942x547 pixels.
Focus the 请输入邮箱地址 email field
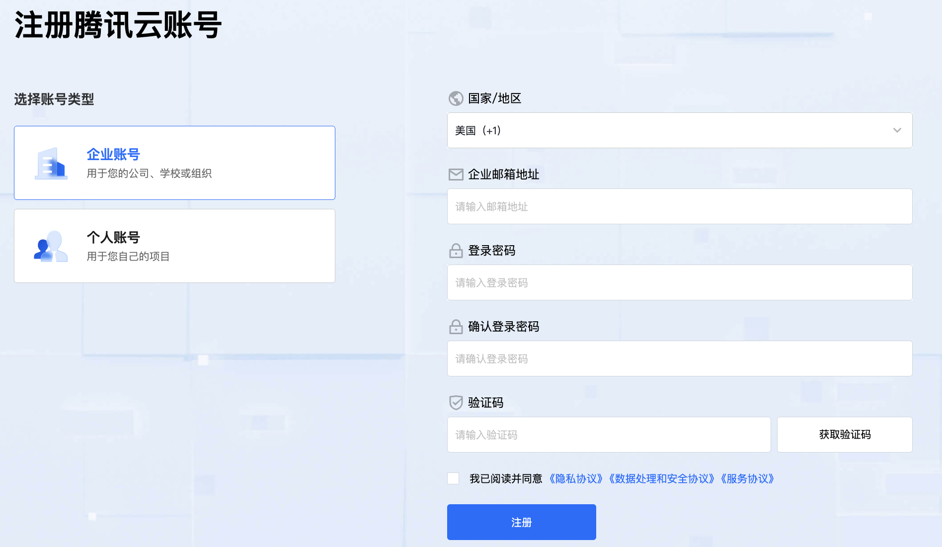[680, 206]
